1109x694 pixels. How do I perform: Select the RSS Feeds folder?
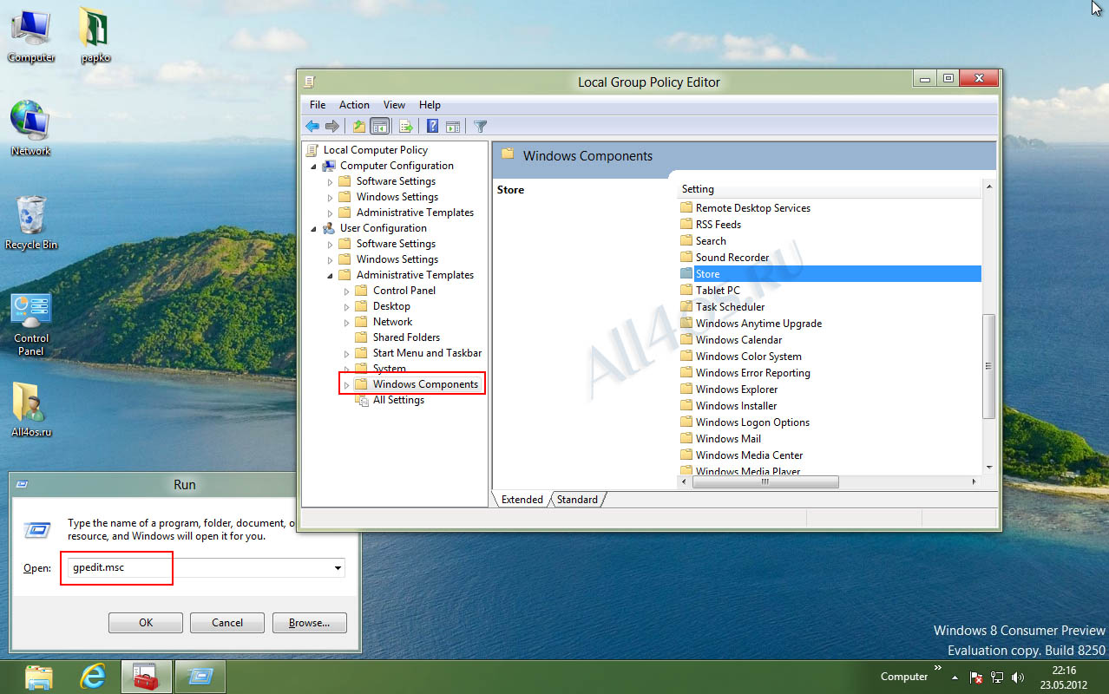711,225
